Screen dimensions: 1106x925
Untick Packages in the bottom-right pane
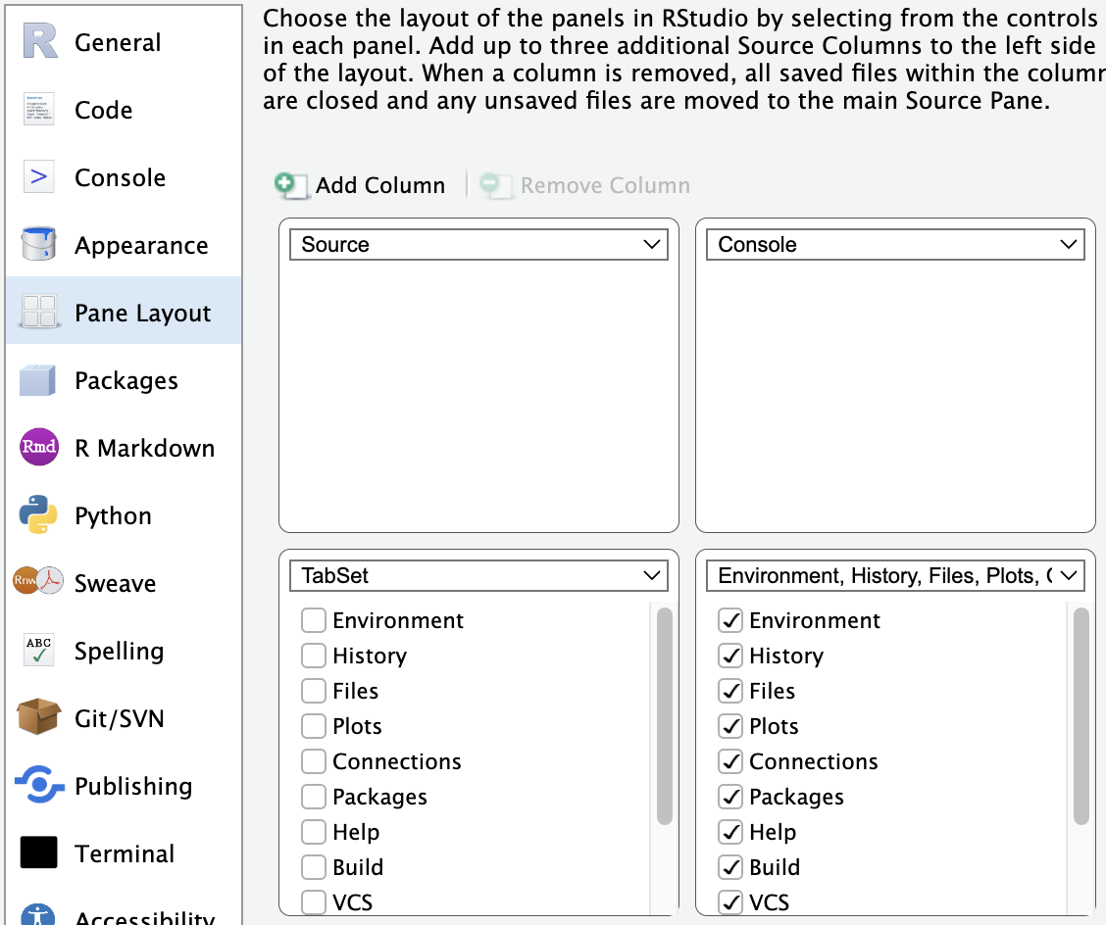(730, 797)
